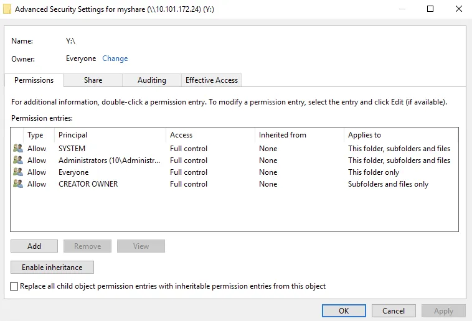Viewport: 472px width, 321px height.
Task: Select the CREATOR OWNER Full control row
Action: click(189, 184)
